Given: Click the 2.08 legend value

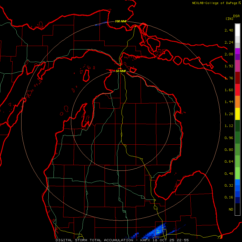Looking at the screenshot, I should (x=229, y=54).
